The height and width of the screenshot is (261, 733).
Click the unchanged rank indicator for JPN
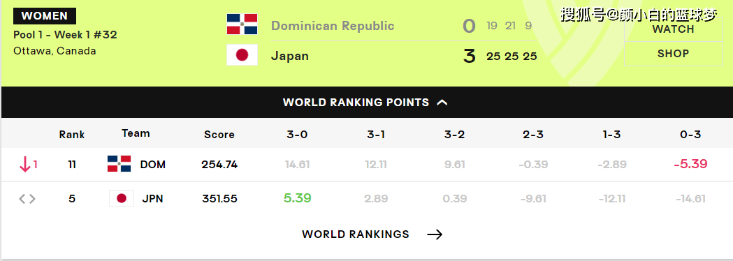[27, 199]
